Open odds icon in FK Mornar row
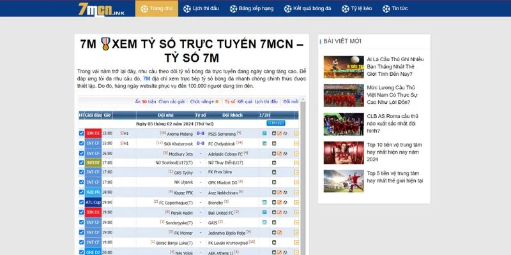Image resolution: width=511 pixels, height=255 pixels. [x=279, y=233]
